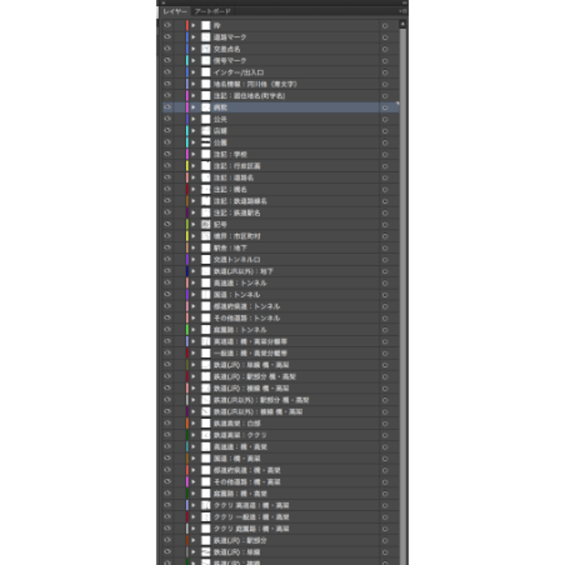Expand the 国道：トンネル layer

[x=193, y=295]
